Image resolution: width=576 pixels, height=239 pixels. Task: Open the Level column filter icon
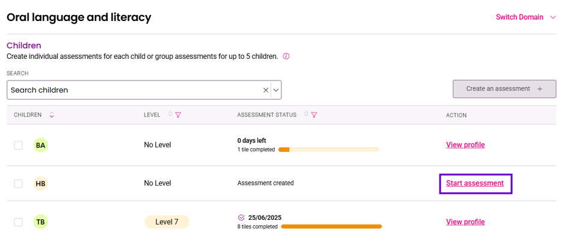pos(178,115)
